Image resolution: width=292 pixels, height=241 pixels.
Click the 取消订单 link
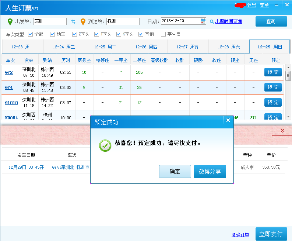pyautogui.click(x=240, y=235)
